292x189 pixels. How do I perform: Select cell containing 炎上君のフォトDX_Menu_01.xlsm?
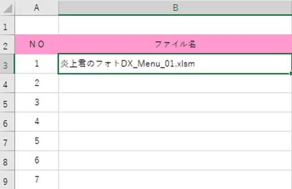coord(175,64)
